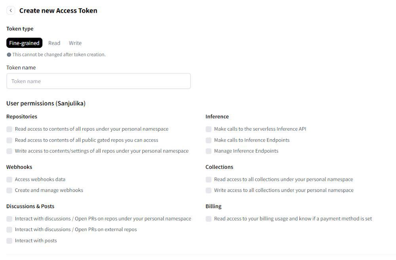Click the back arrow icon

tap(11, 11)
